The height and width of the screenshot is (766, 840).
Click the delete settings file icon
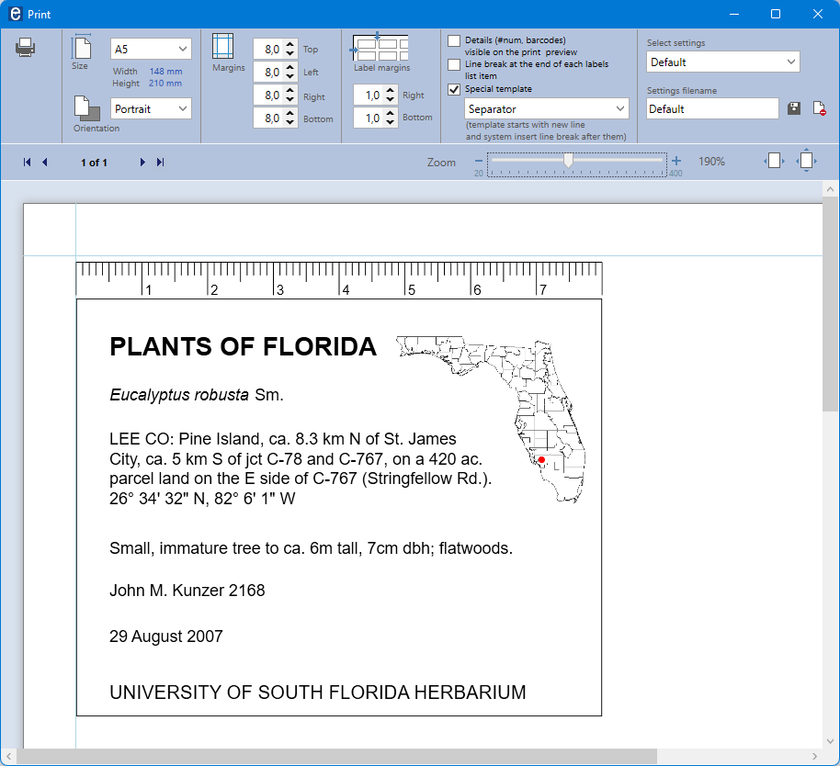tap(819, 108)
